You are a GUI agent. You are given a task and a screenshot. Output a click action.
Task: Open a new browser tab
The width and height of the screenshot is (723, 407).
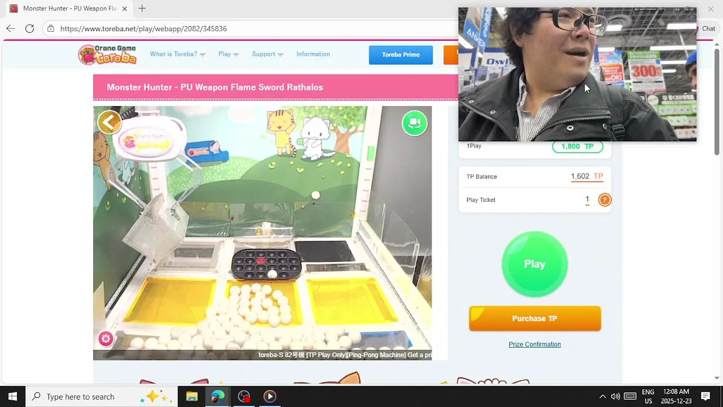tap(142, 8)
